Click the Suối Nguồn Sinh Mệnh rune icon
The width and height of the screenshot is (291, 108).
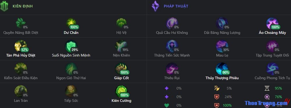(71, 46)
